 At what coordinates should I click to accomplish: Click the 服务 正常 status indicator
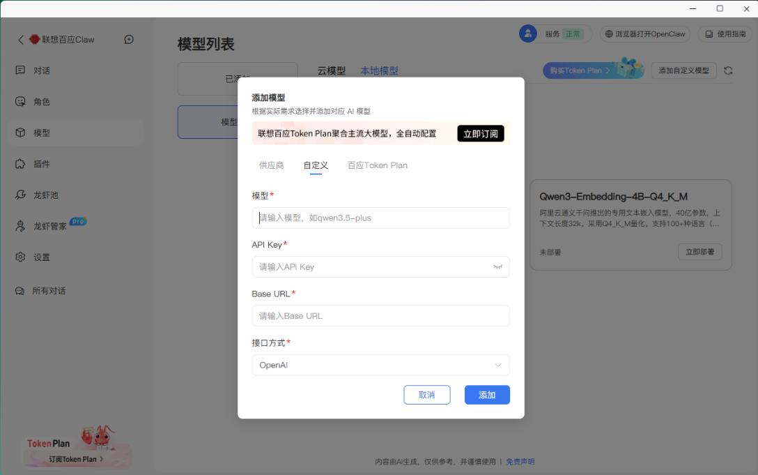(564, 34)
